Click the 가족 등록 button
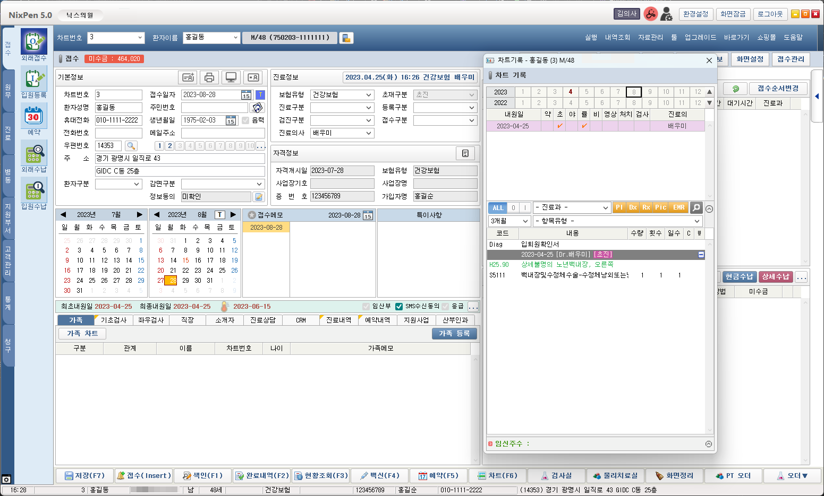 (454, 334)
